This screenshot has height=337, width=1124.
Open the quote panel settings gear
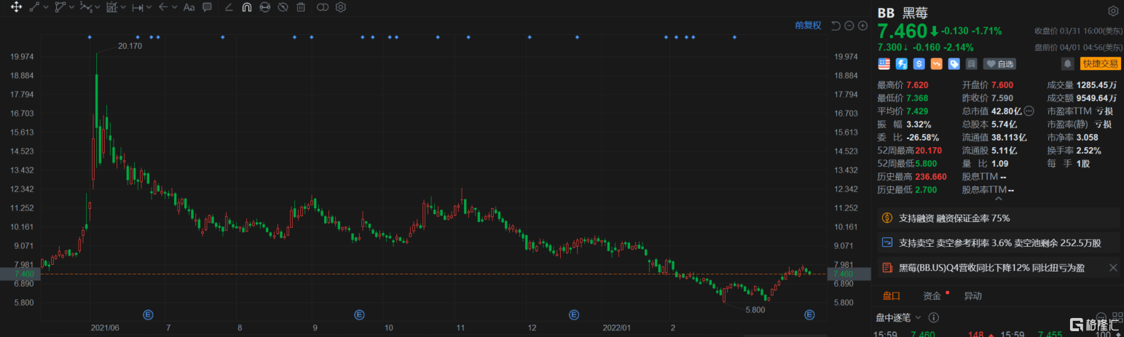1112,12
